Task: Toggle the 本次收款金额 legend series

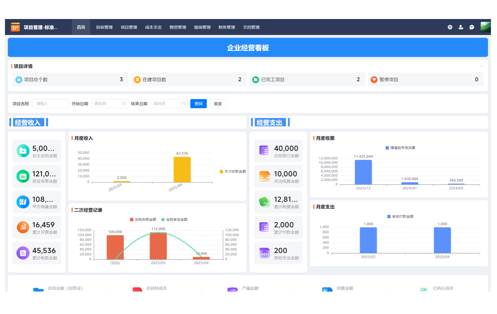Action: (233, 171)
